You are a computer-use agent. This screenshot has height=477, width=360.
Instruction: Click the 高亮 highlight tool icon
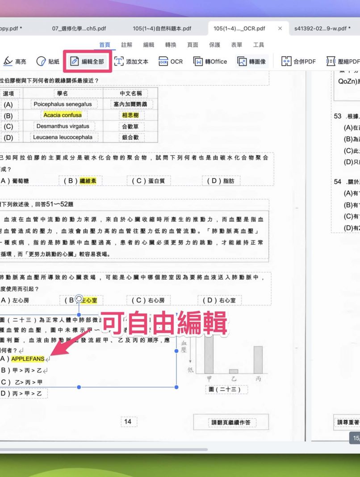coord(8,61)
